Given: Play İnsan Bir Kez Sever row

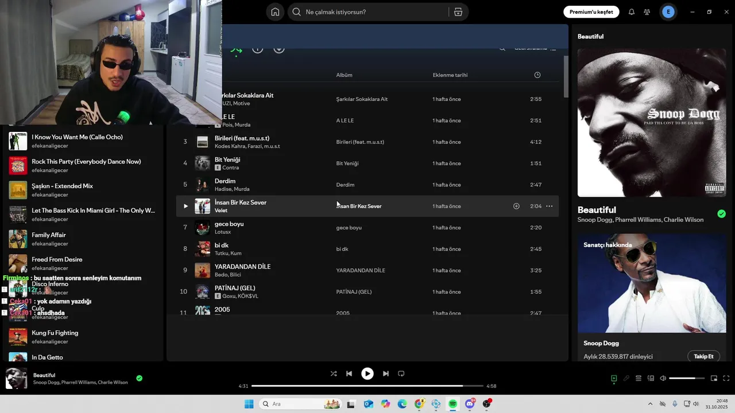Looking at the screenshot, I should (185, 206).
